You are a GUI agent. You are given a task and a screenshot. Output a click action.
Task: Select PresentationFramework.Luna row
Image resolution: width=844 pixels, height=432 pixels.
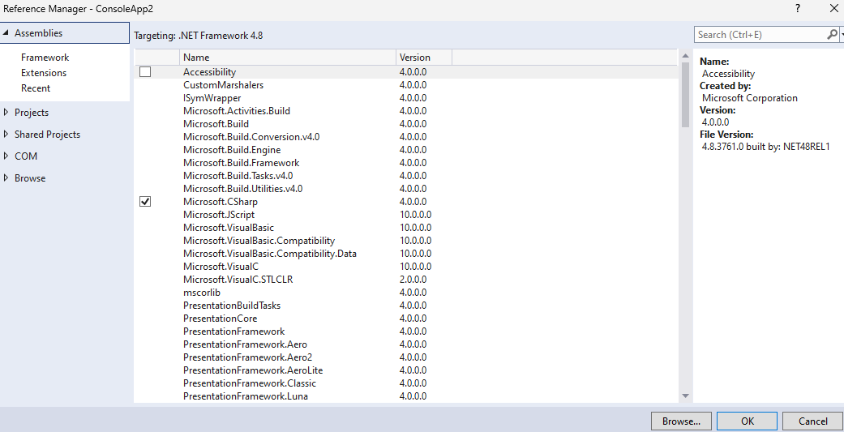coord(405,396)
